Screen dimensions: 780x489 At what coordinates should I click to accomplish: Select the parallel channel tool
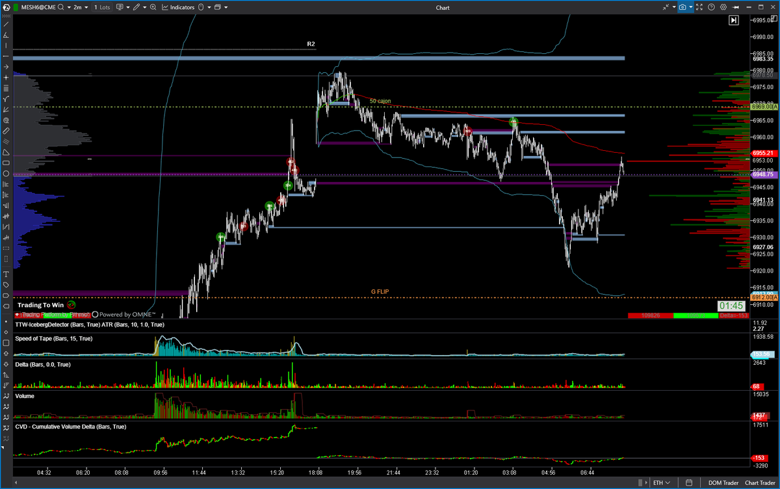(6, 142)
